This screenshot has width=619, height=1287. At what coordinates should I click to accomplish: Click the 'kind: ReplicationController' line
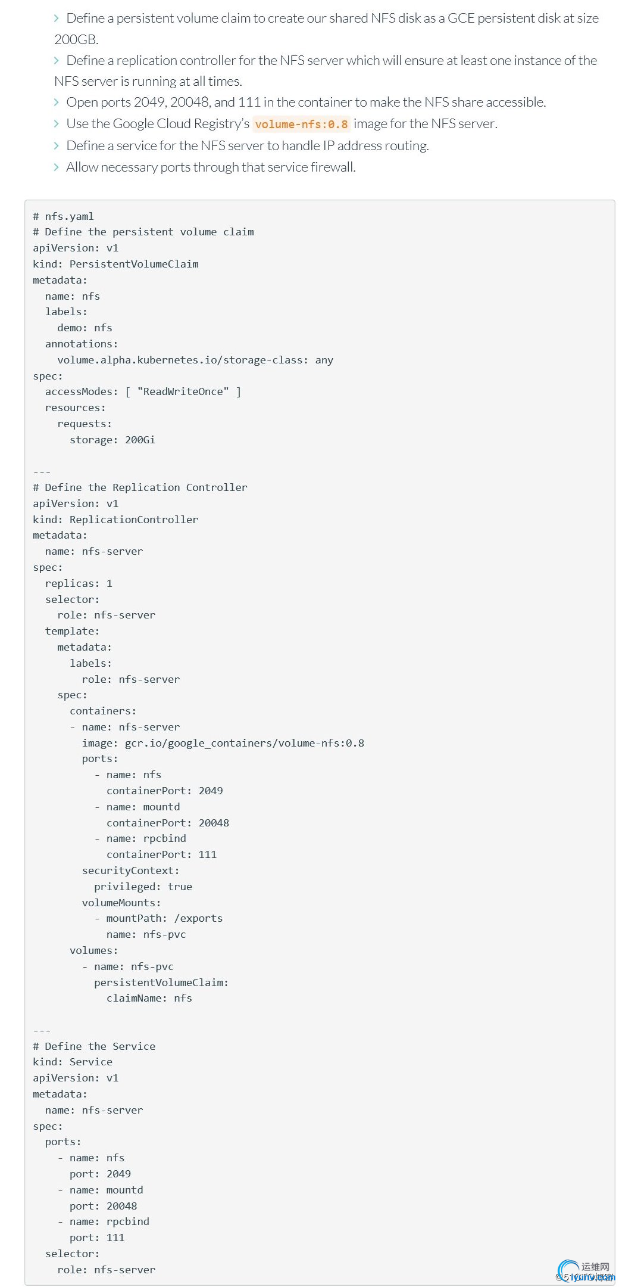coord(115,520)
